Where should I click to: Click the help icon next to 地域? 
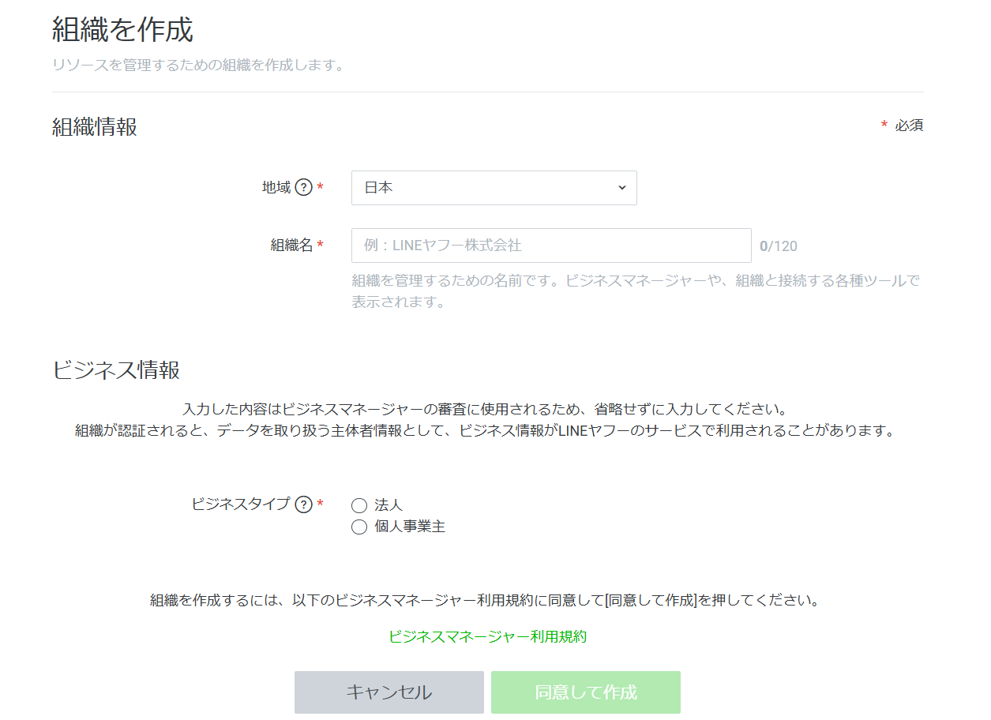[x=304, y=188]
